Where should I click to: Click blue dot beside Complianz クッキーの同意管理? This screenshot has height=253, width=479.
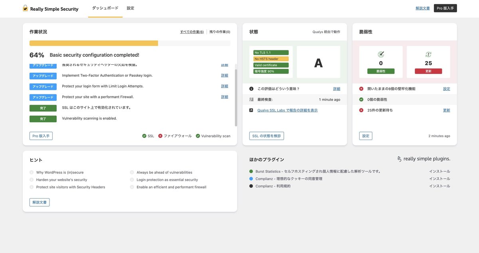[x=251, y=179]
